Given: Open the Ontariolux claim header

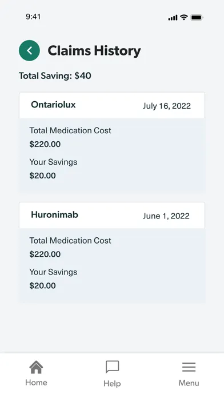Looking at the screenshot, I should [112, 105].
